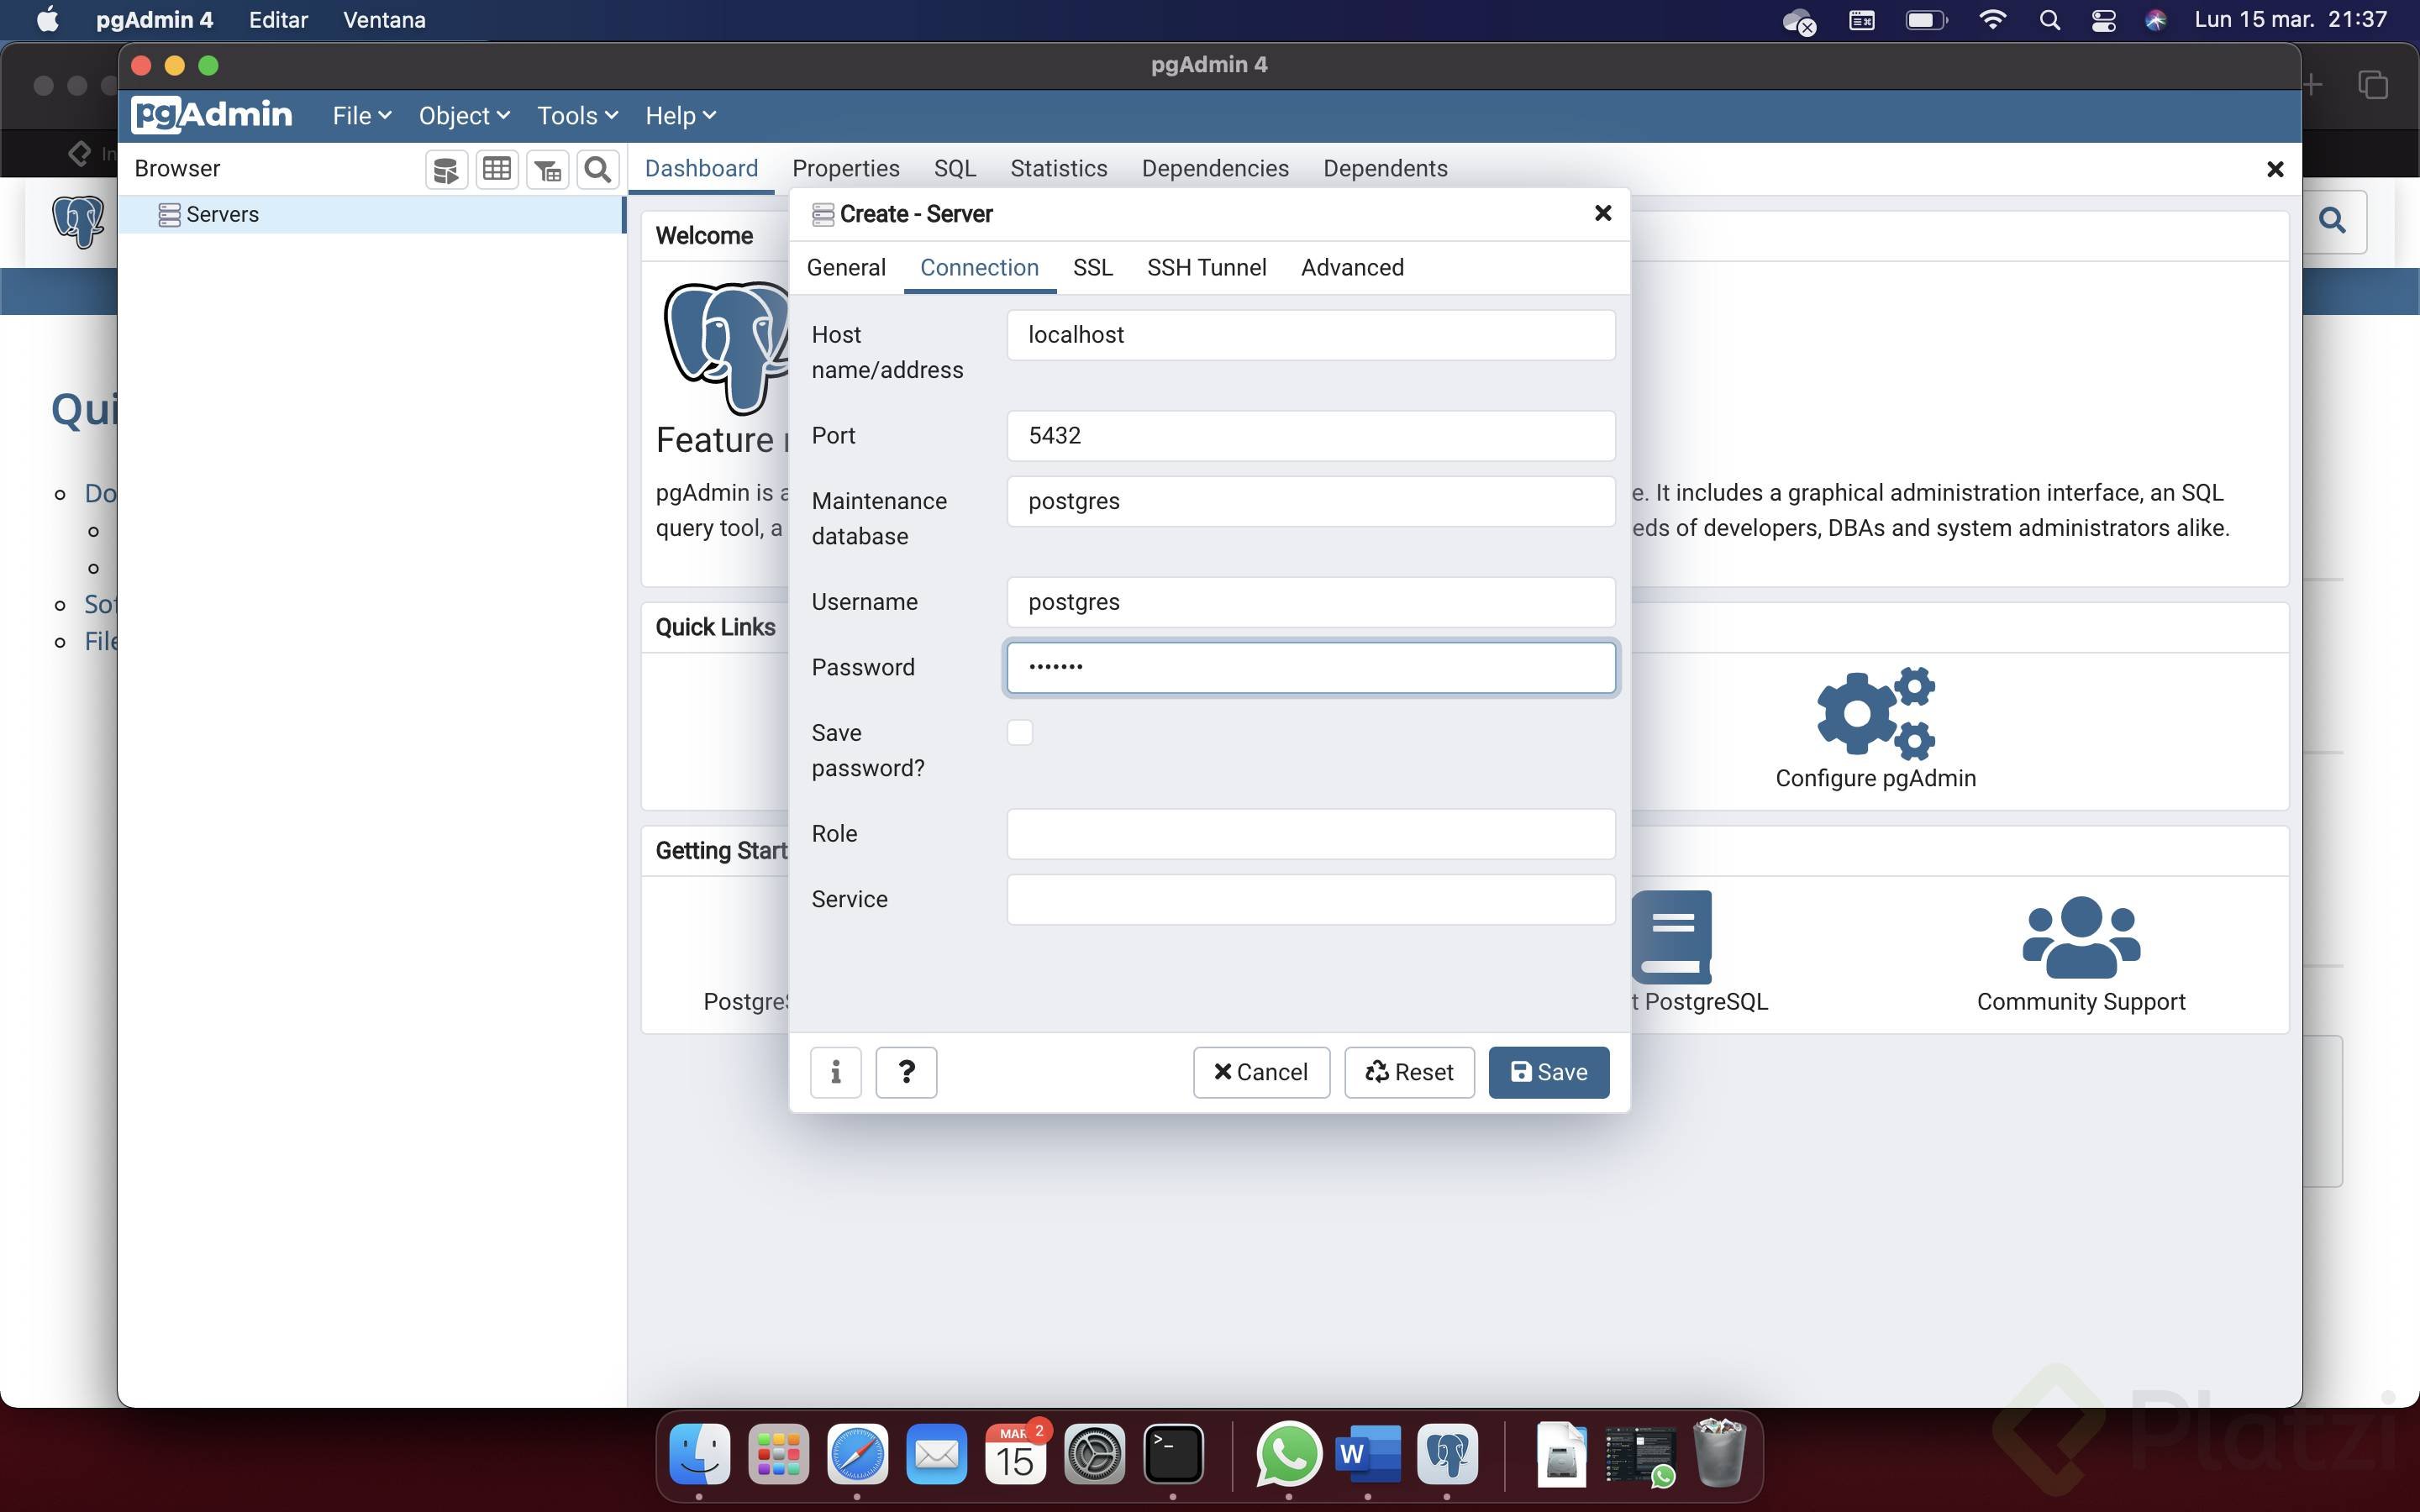Open the File menu dropdown
The height and width of the screenshot is (1512, 2420).
(x=361, y=116)
